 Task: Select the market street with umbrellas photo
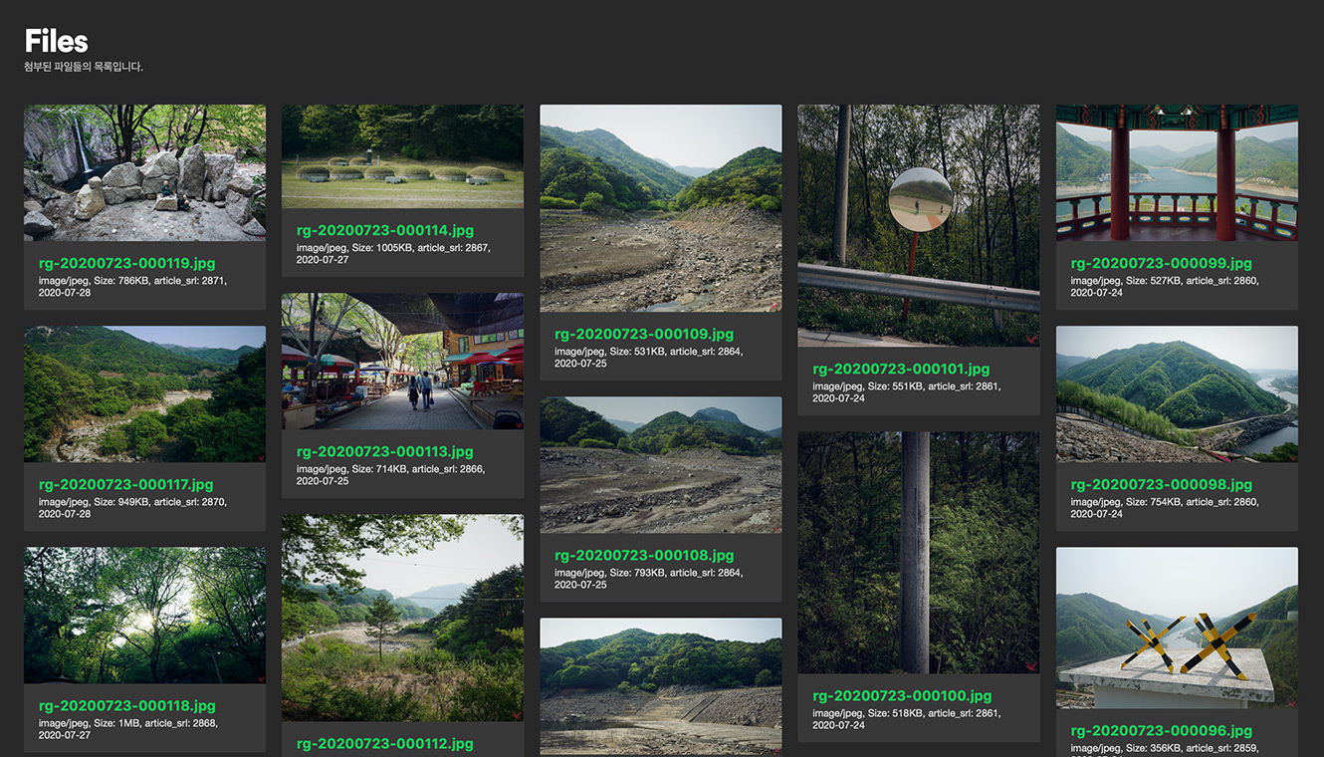click(x=402, y=362)
